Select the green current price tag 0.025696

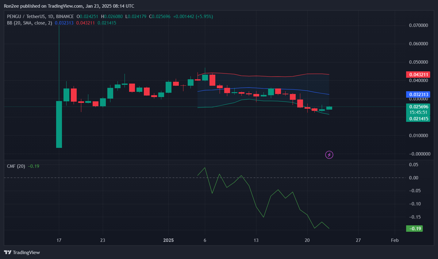pos(418,107)
